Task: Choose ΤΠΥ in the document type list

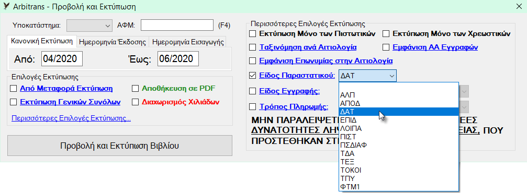Action: [399, 178]
